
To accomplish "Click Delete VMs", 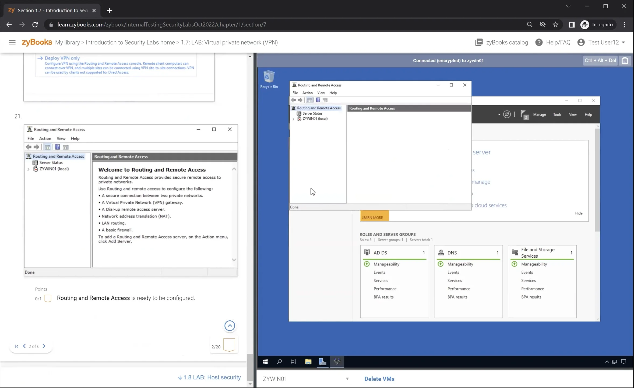I will click(379, 379).
